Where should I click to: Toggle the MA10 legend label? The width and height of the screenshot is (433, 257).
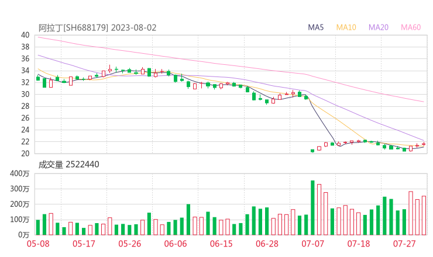[346, 27]
